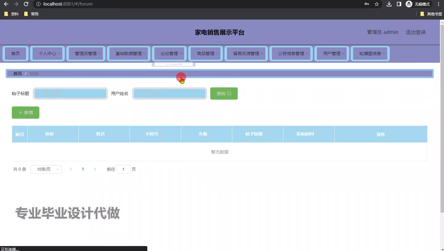Click the 管理员 admin label
The width and height of the screenshot is (444, 251).
[x=383, y=32]
